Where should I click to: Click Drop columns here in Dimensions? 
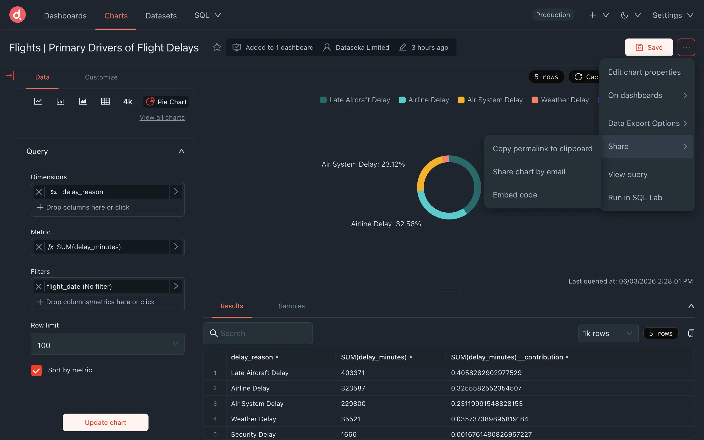click(x=108, y=207)
